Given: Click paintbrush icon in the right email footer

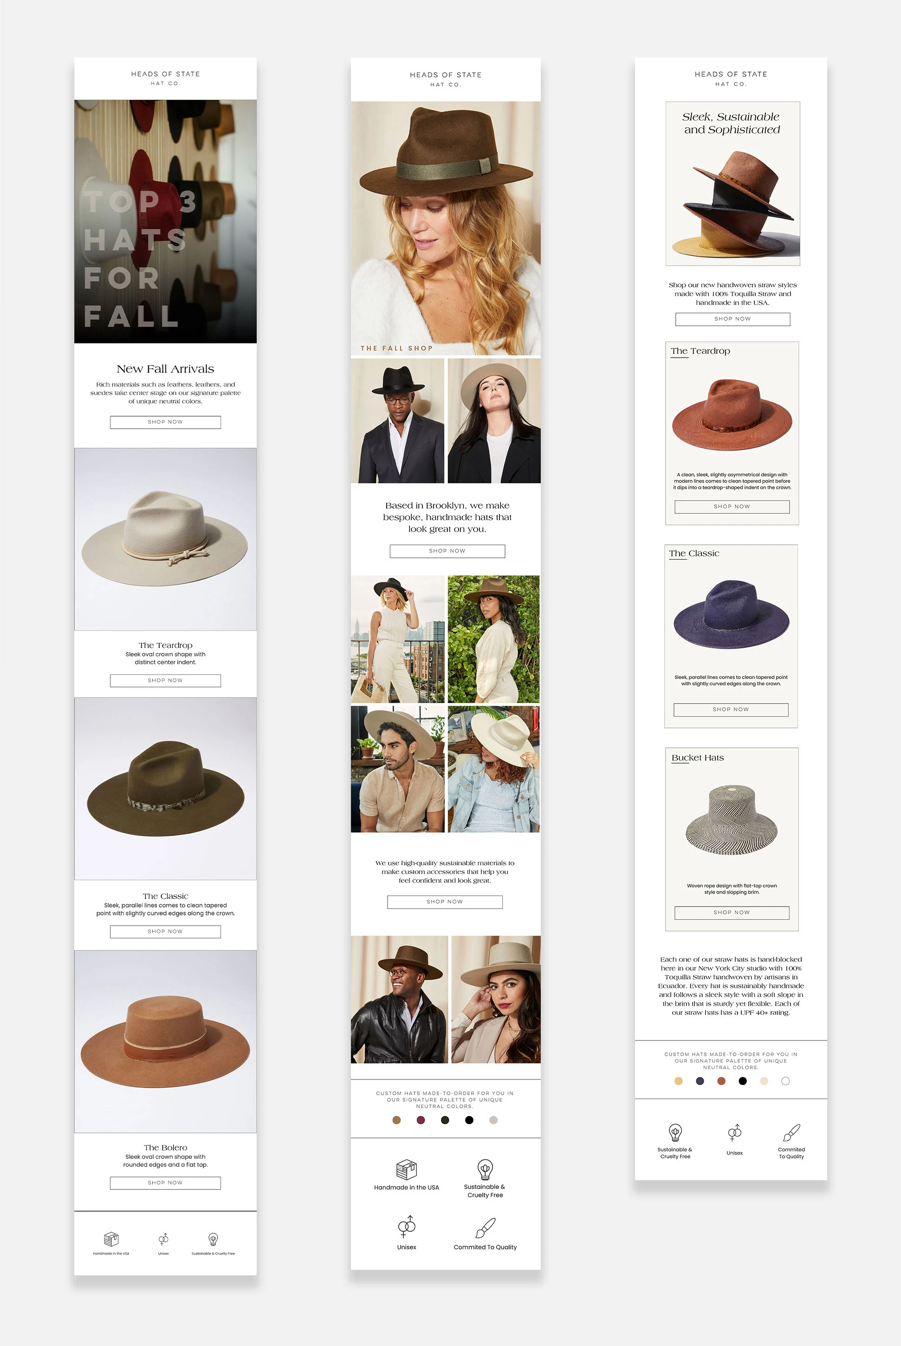Looking at the screenshot, I should [x=791, y=1133].
